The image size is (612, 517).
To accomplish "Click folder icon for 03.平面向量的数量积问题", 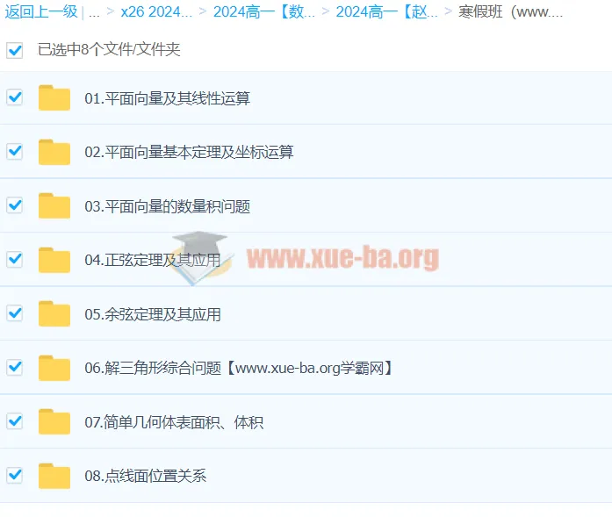I will coord(54,206).
